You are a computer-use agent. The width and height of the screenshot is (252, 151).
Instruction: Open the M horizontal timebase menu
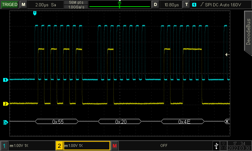(x=23, y=5)
